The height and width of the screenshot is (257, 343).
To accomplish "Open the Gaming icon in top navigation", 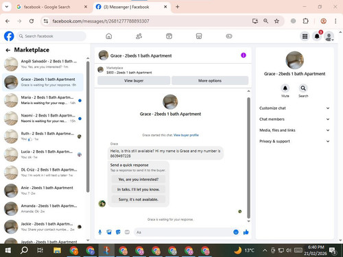I will tap(229, 36).
